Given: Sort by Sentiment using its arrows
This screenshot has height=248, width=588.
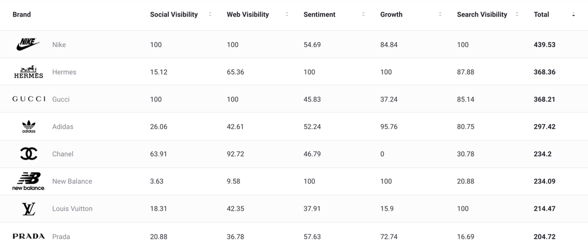Looking at the screenshot, I should click(363, 14).
